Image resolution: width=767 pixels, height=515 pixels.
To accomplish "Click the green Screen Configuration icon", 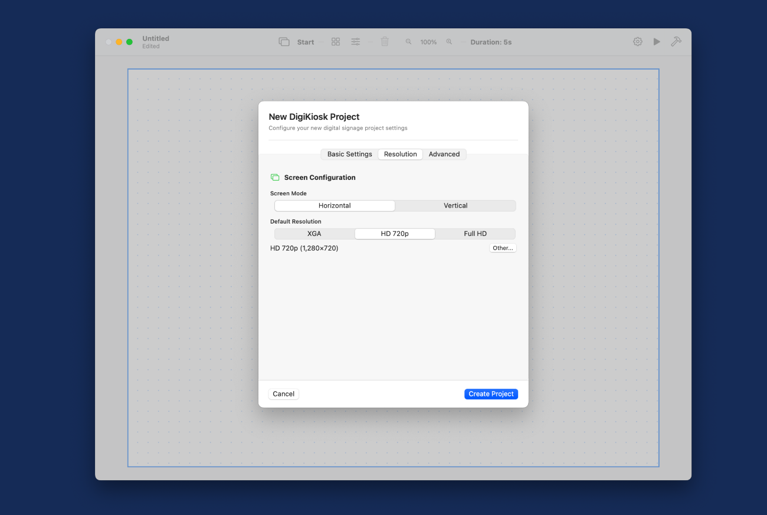I will (275, 178).
